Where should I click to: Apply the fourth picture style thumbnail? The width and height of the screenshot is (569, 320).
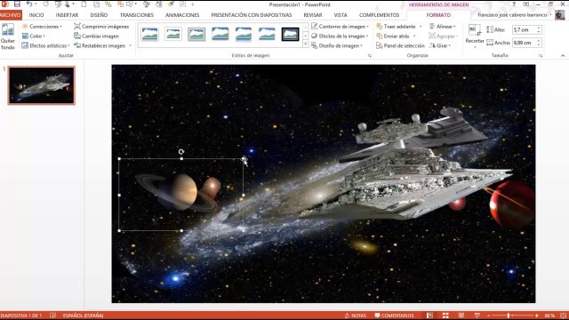click(x=220, y=34)
